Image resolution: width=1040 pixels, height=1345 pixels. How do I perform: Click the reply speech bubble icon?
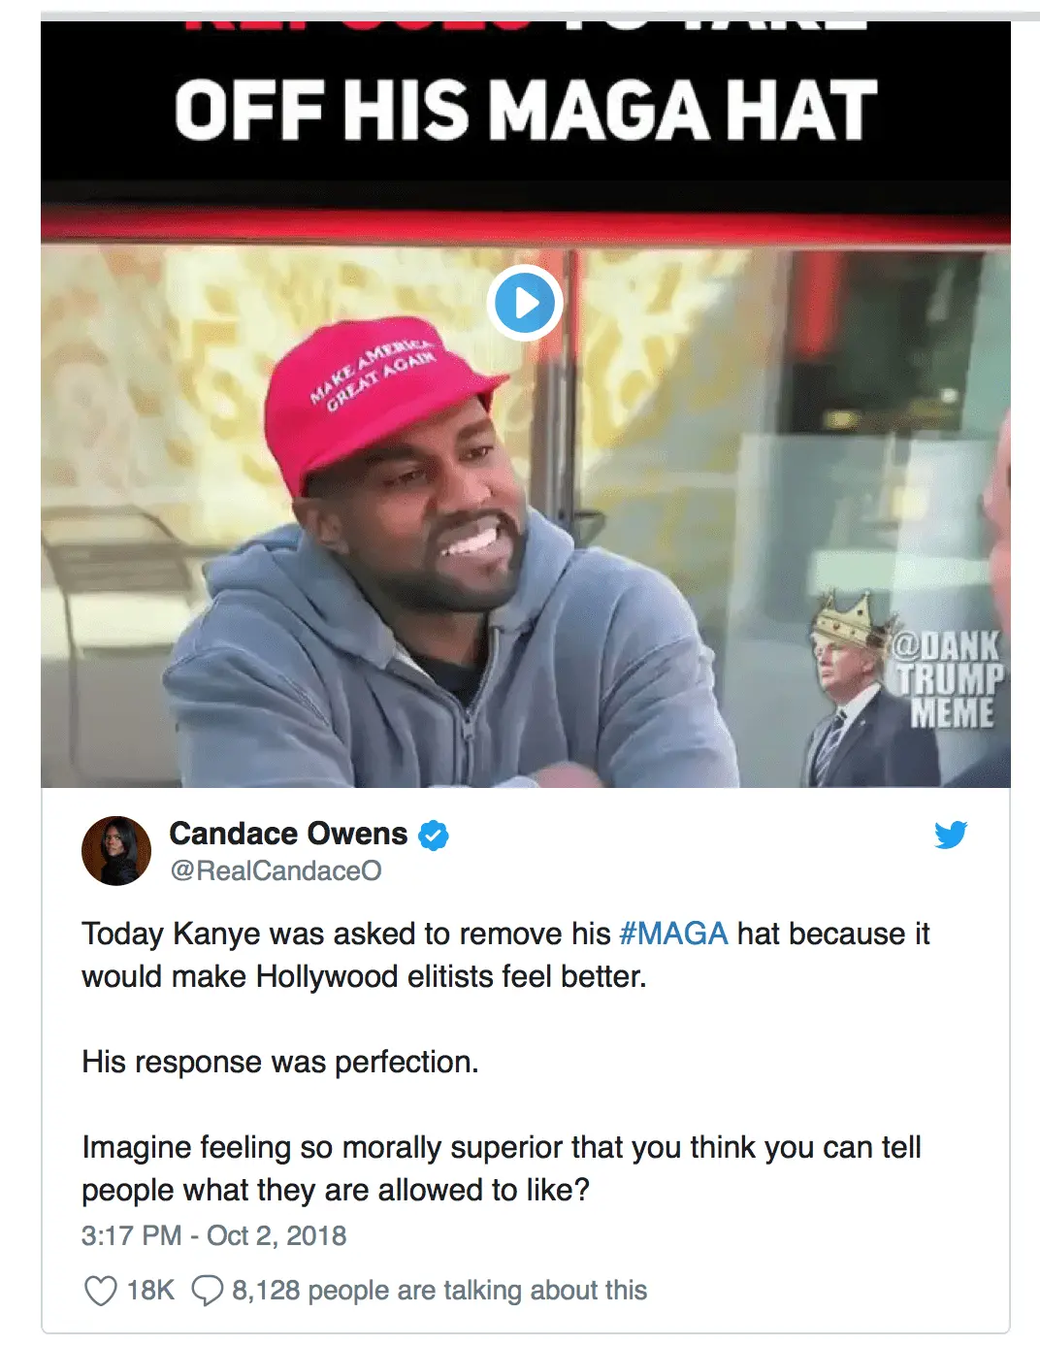(x=207, y=1291)
